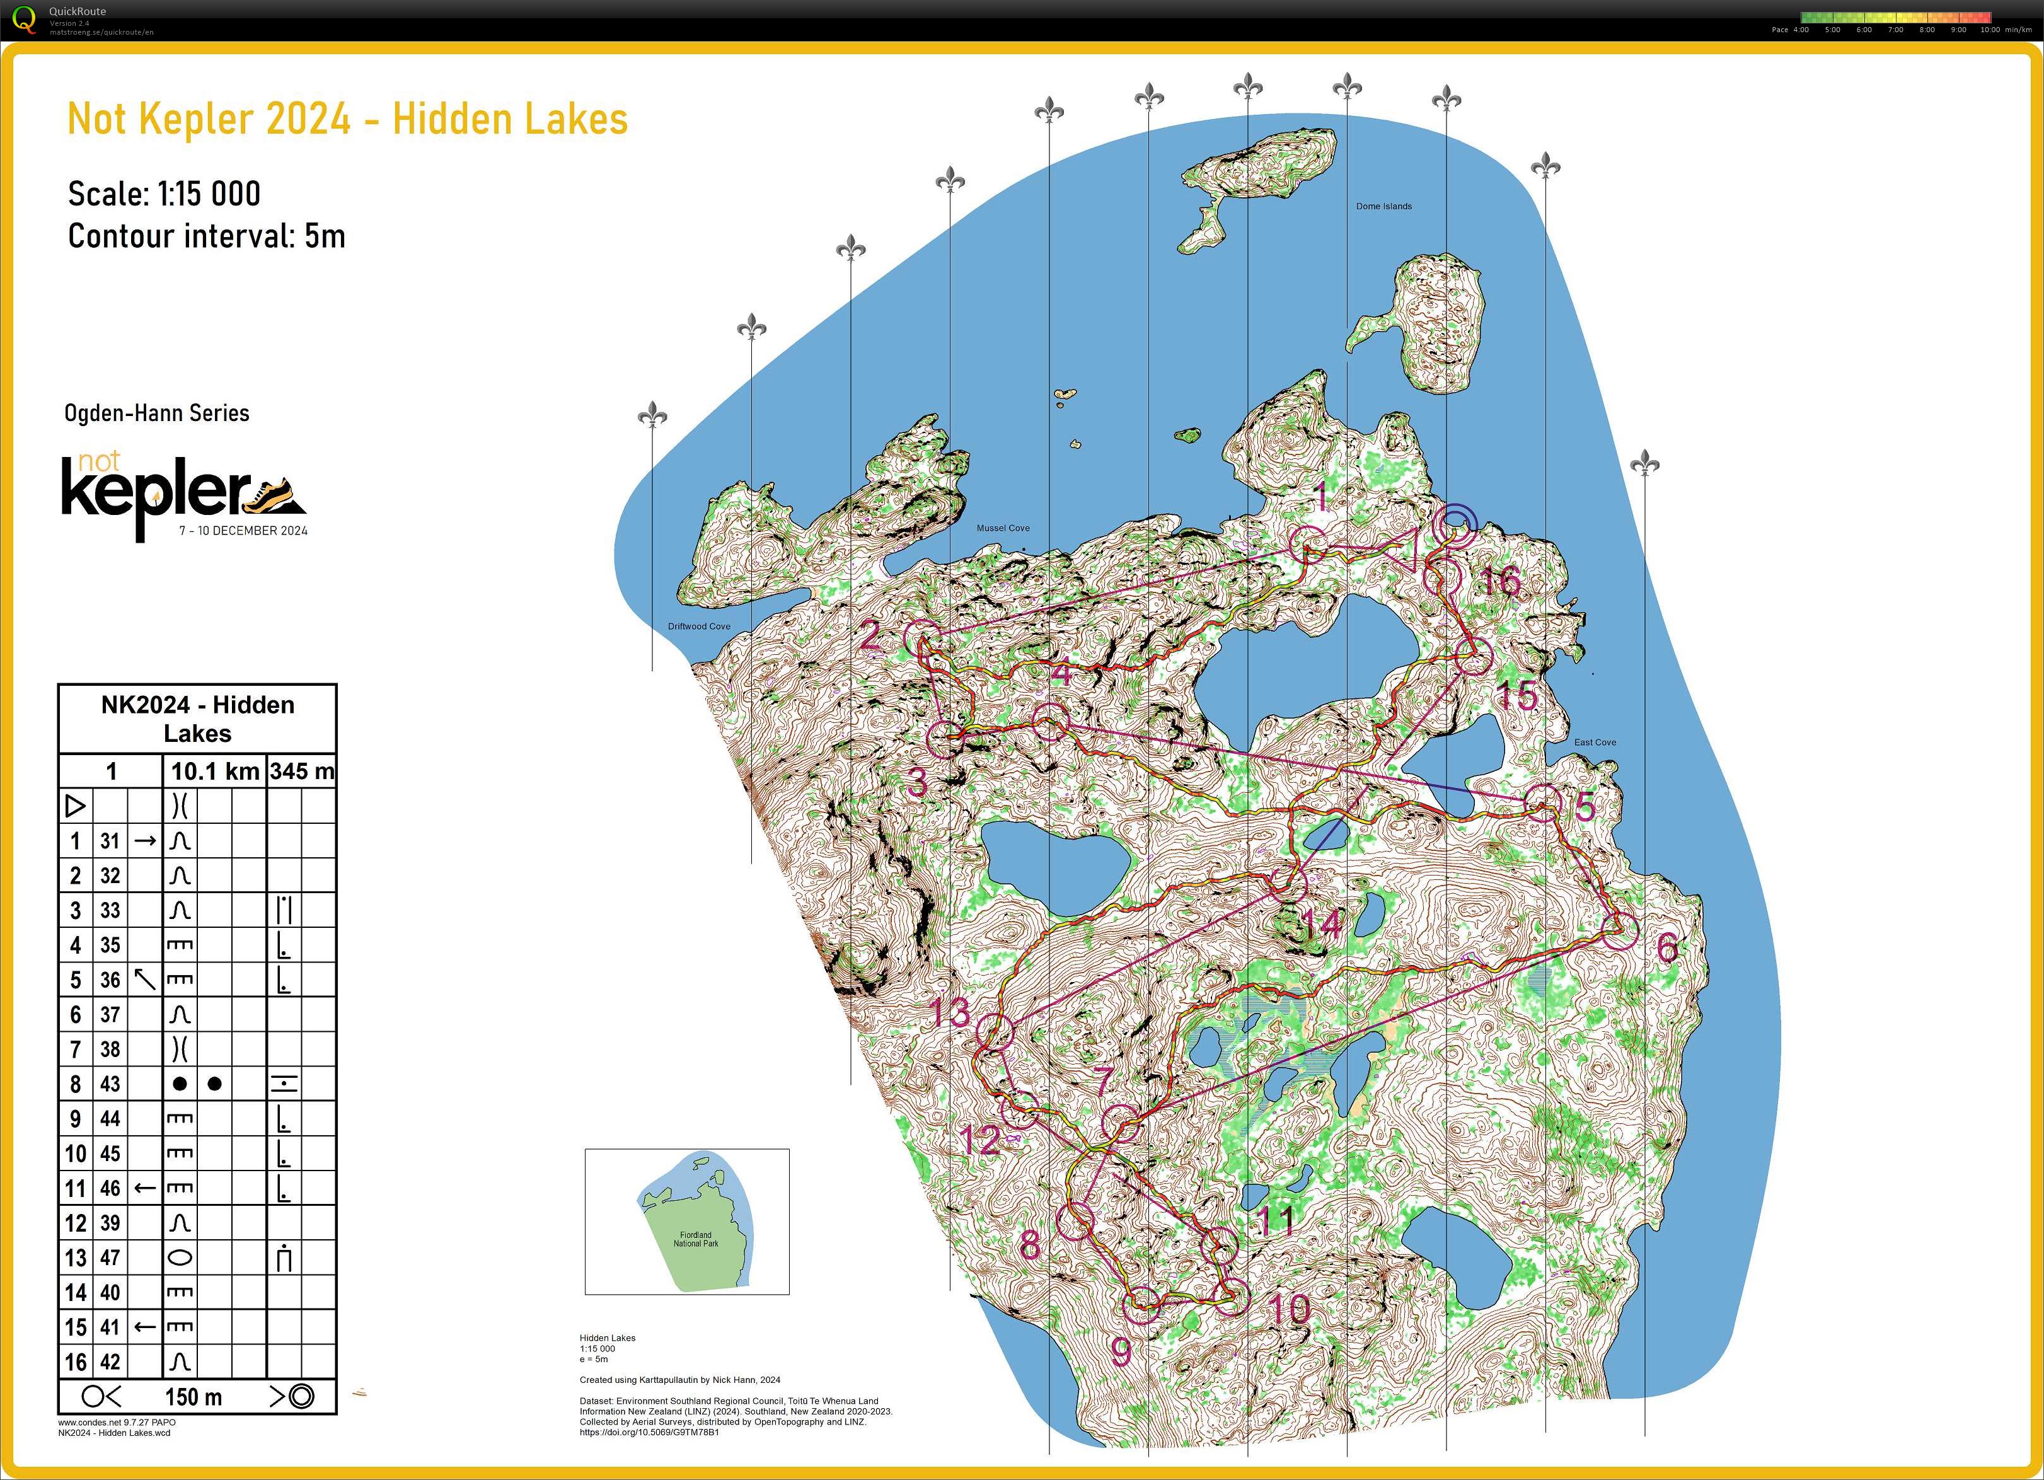Click the www.condes.net 9.7.27 PAPO text
Screen dimensions: 2044x1480
tap(117, 1422)
